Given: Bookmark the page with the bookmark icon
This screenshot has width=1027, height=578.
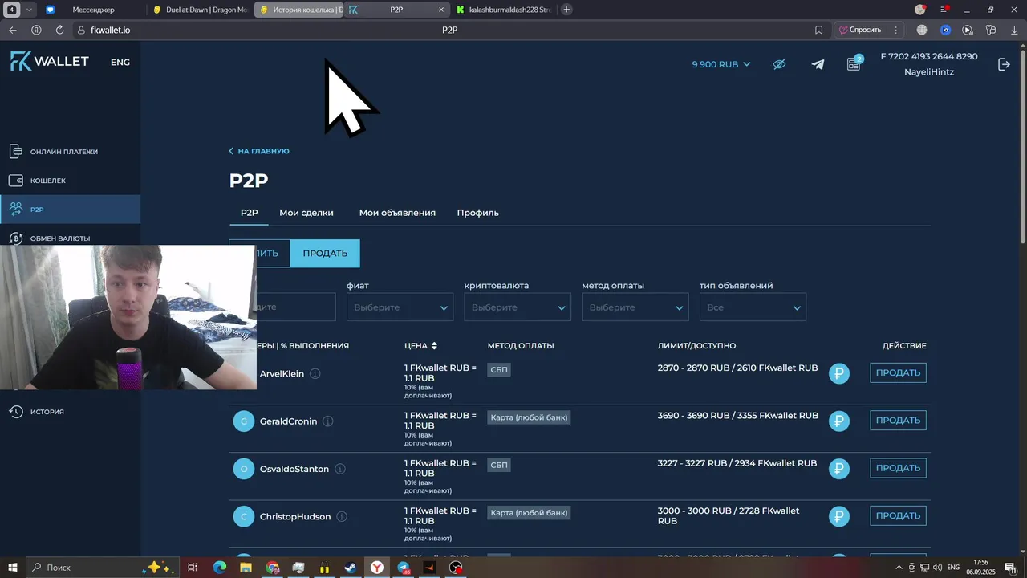Looking at the screenshot, I should pyautogui.click(x=818, y=30).
